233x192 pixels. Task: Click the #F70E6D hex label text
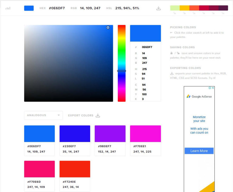34,182
